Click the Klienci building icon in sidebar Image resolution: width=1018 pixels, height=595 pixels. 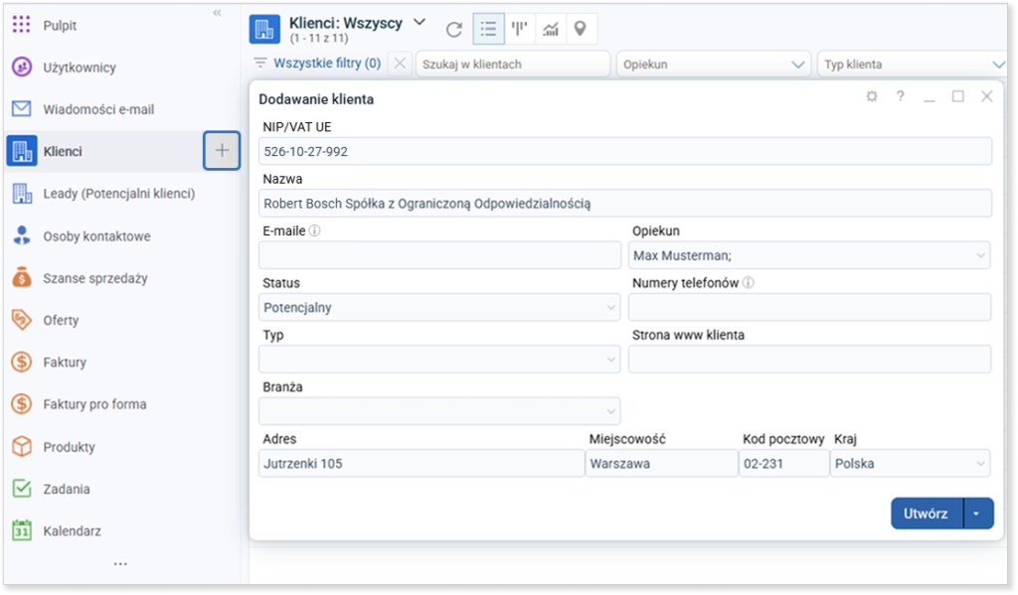[22, 151]
